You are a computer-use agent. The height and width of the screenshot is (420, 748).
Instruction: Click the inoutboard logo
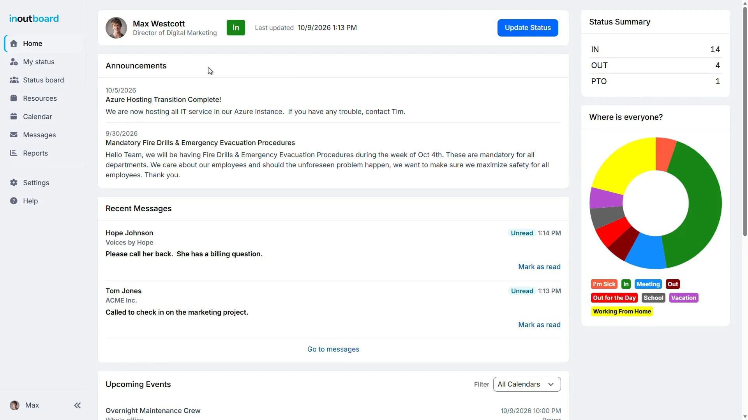(34, 18)
